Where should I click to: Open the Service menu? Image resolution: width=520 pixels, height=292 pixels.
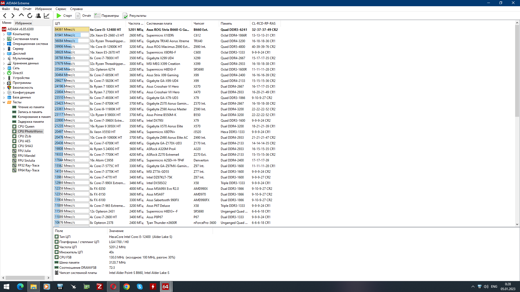(x=61, y=9)
